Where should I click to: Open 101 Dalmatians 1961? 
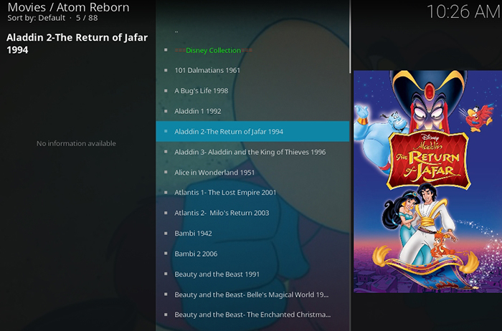(252, 70)
